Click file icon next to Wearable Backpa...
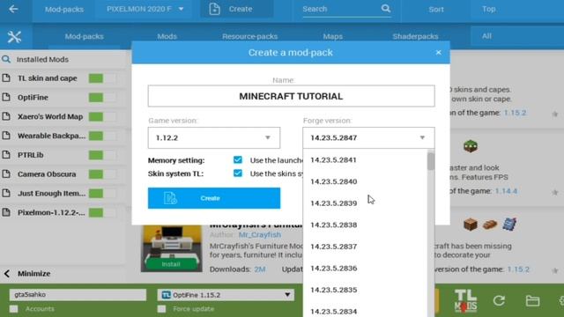Image resolution: width=564 pixels, height=317 pixels. pyautogui.click(x=6, y=136)
